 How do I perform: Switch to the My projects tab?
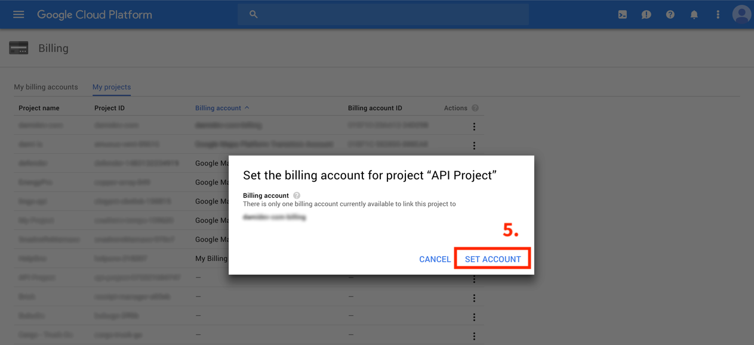[111, 86]
